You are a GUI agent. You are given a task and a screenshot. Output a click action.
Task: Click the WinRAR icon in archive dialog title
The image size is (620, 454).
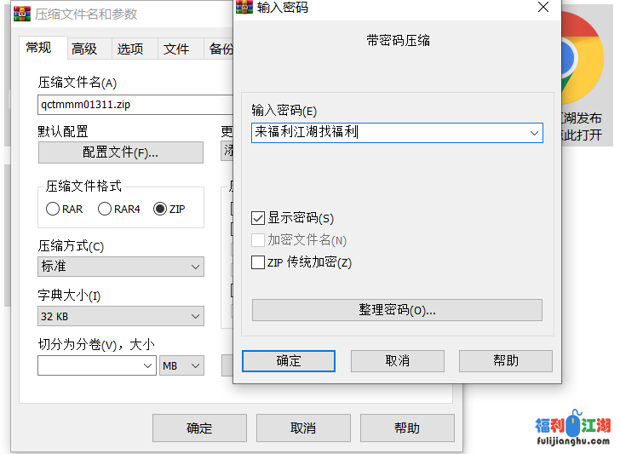(x=20, y=14)
